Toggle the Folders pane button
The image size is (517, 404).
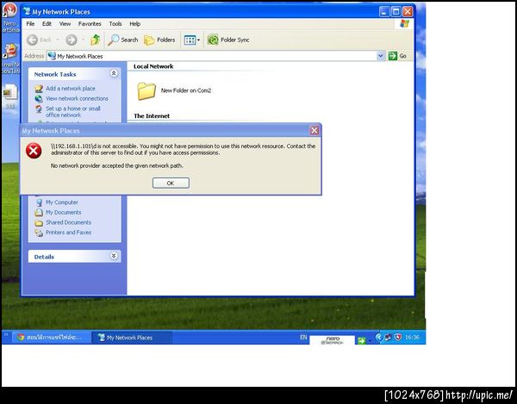[x=159, y=40]
